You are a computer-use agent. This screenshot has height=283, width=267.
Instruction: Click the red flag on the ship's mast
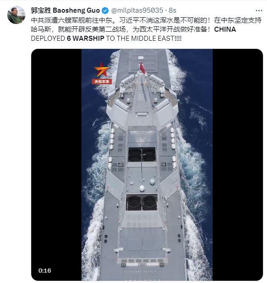(142, 67)
